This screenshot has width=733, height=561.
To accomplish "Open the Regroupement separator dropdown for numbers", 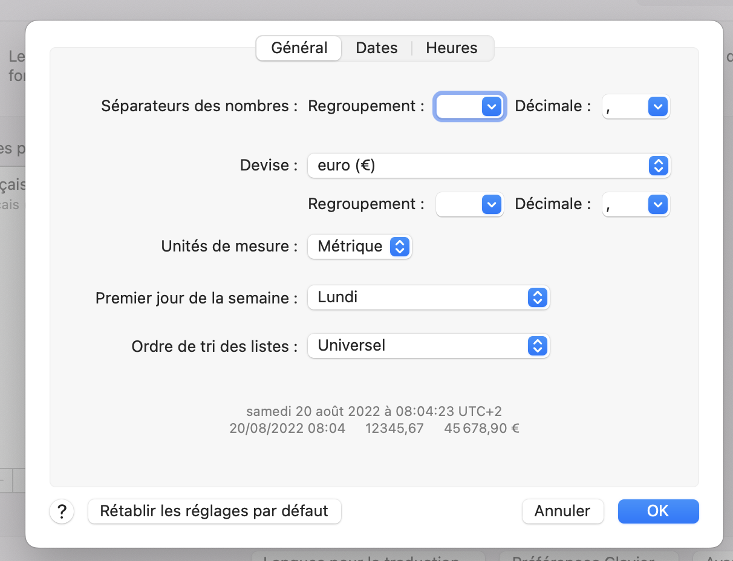I will pyautogui.click(x=469, y=106).
